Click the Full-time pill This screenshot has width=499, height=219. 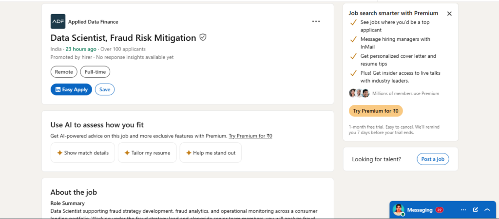95,72
